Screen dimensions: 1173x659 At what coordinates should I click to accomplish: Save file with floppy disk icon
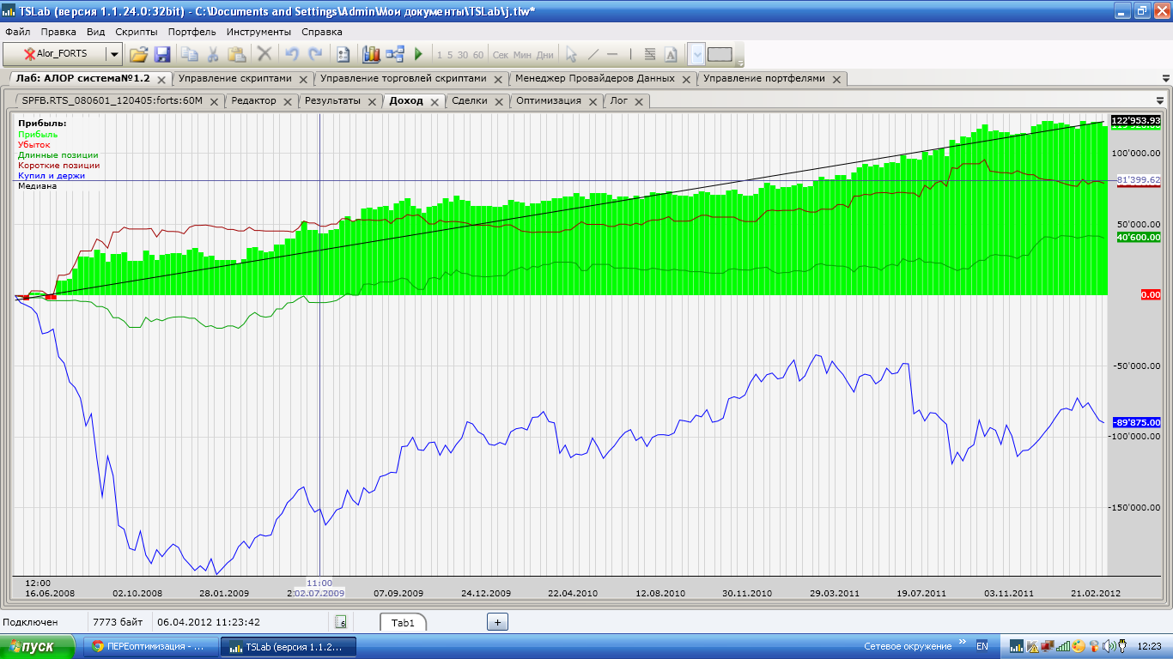[162, 54]
